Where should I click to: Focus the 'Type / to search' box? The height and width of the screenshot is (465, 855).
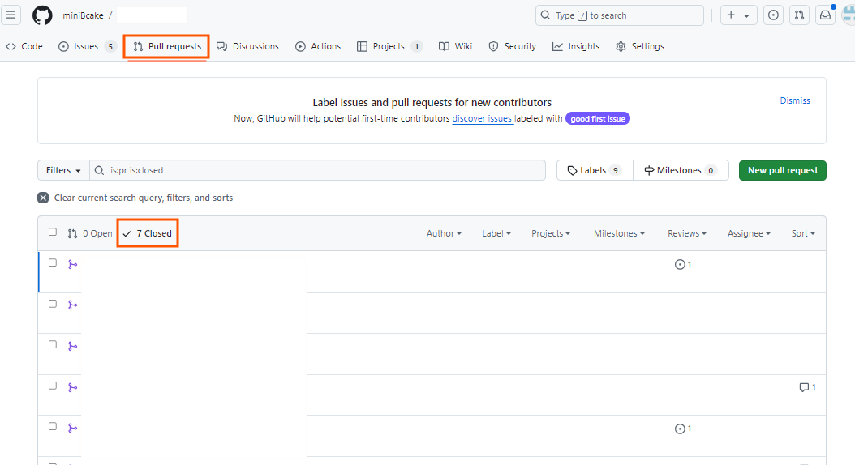(620, 15)
